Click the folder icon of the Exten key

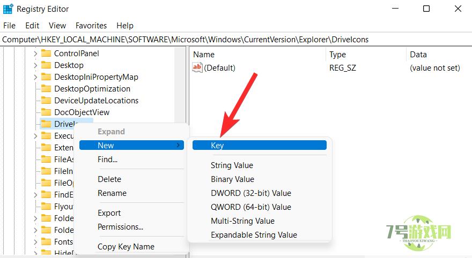point(46,148)
